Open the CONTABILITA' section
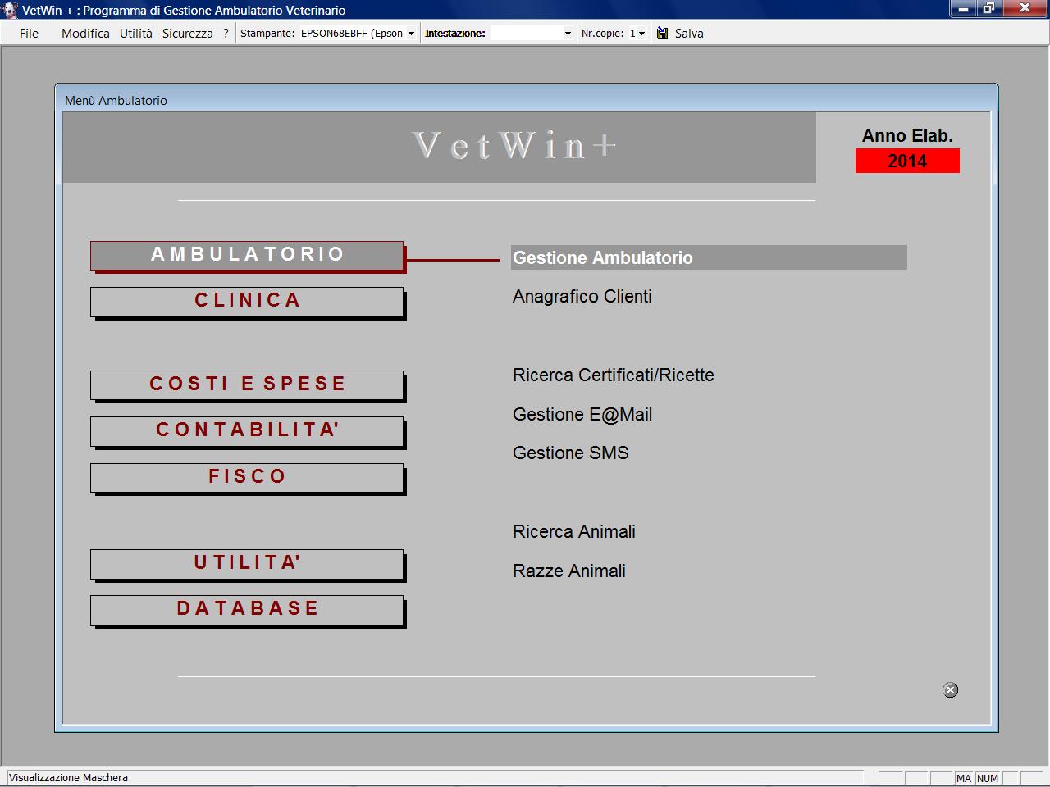 [x=247, y=430]
